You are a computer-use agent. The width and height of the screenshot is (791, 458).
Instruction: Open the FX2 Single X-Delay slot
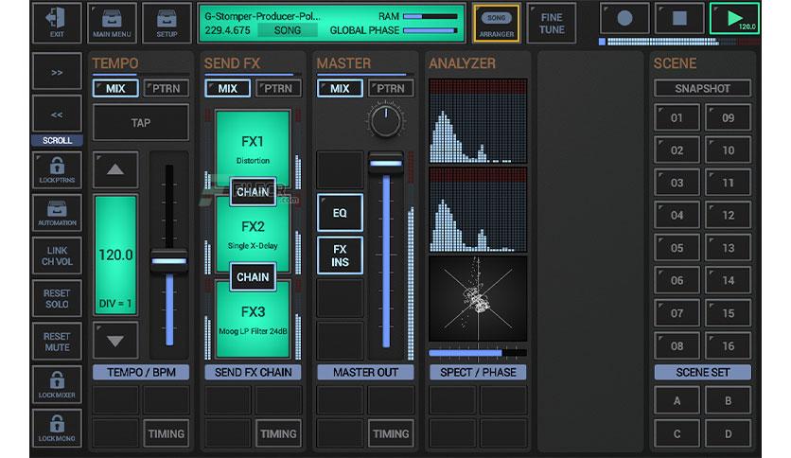253,235
